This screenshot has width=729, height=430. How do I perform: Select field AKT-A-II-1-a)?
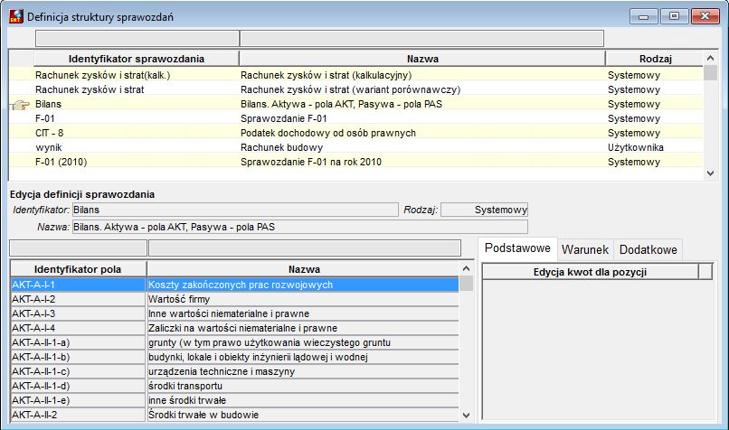click(78, 342)
